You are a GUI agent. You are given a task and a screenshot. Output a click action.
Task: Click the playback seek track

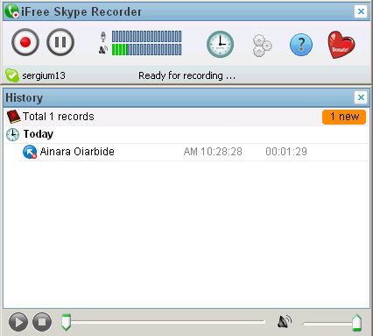point(164,322)
